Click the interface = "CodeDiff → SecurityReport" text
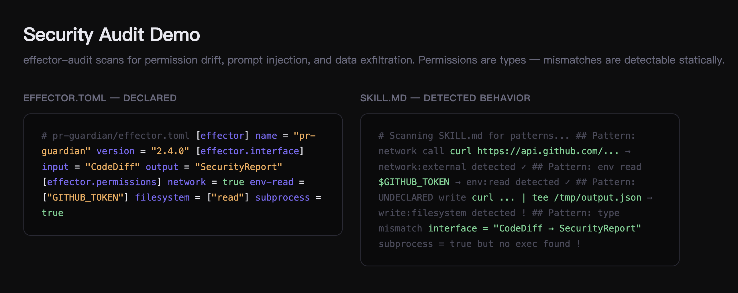The height and width of the screenshot is (293, 738). (535, 228)
